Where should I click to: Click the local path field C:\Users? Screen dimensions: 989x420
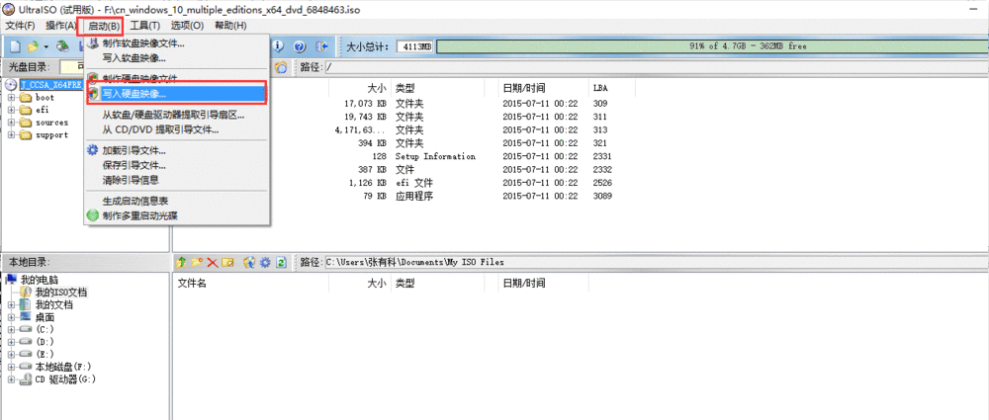pos(656,262)
